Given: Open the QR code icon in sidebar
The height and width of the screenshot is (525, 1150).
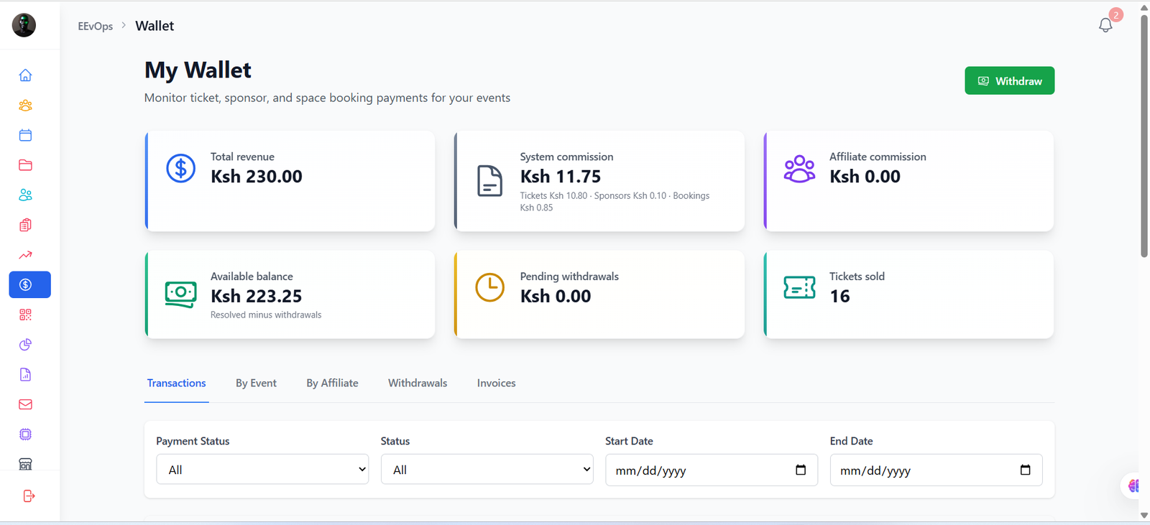Looking at the screenshot, I should pos(25,315).
